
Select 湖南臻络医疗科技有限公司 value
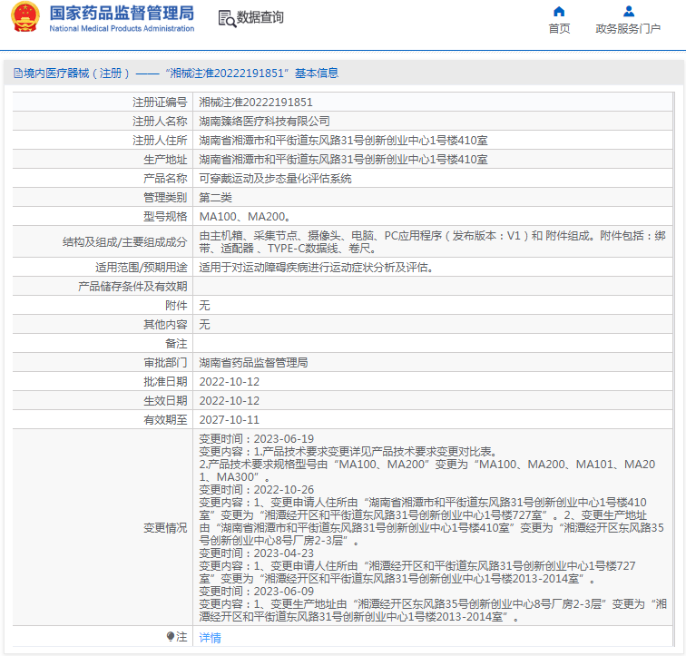pos(264,122)
